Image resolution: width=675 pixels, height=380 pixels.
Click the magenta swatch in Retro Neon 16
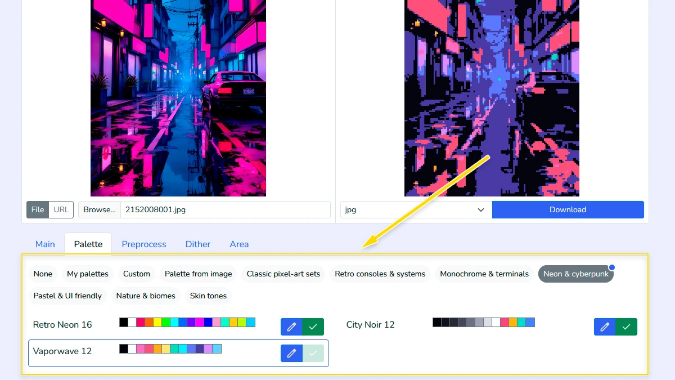pos(201,321)
